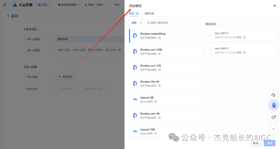
Task: Open the document icon for text-240515
Action: click(x=244, y=52)
